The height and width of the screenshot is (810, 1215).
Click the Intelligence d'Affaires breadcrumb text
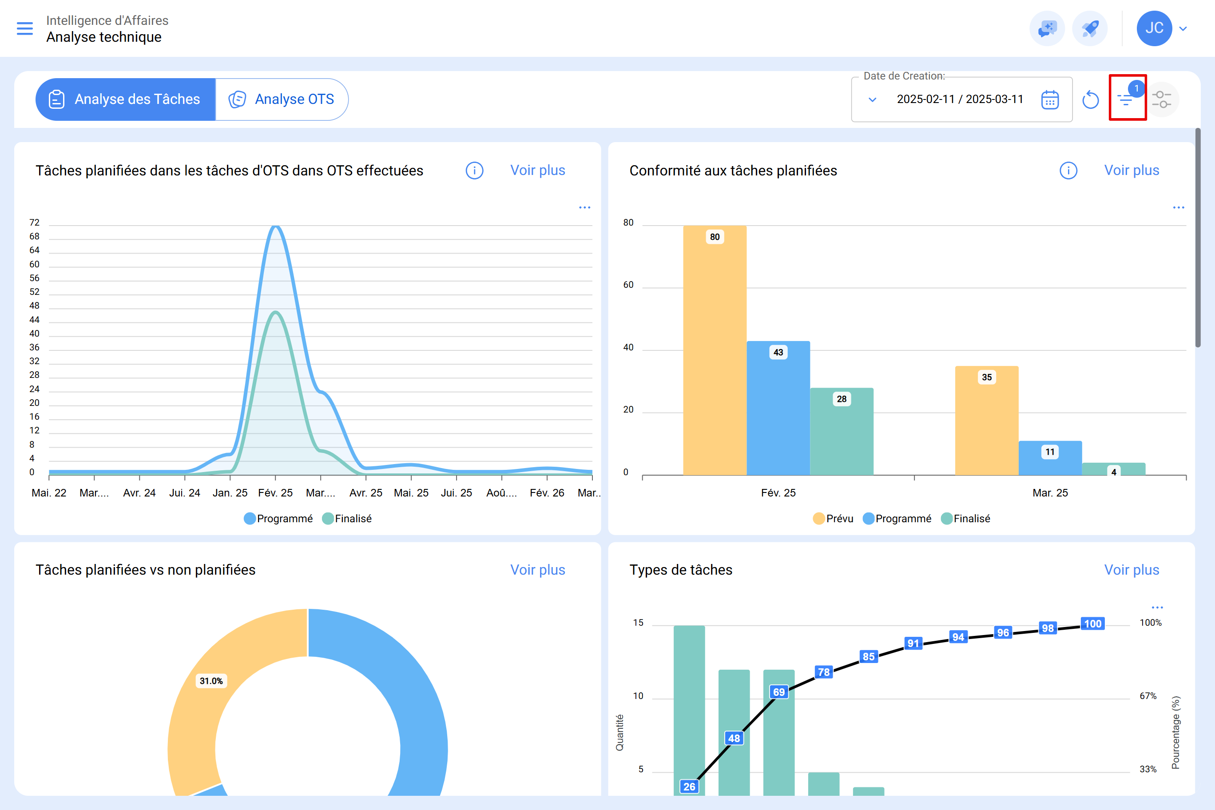(x=107, y=20)
